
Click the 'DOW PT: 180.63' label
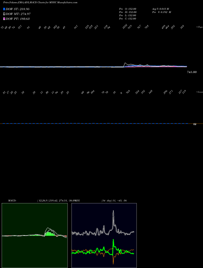tap(17, 19)
